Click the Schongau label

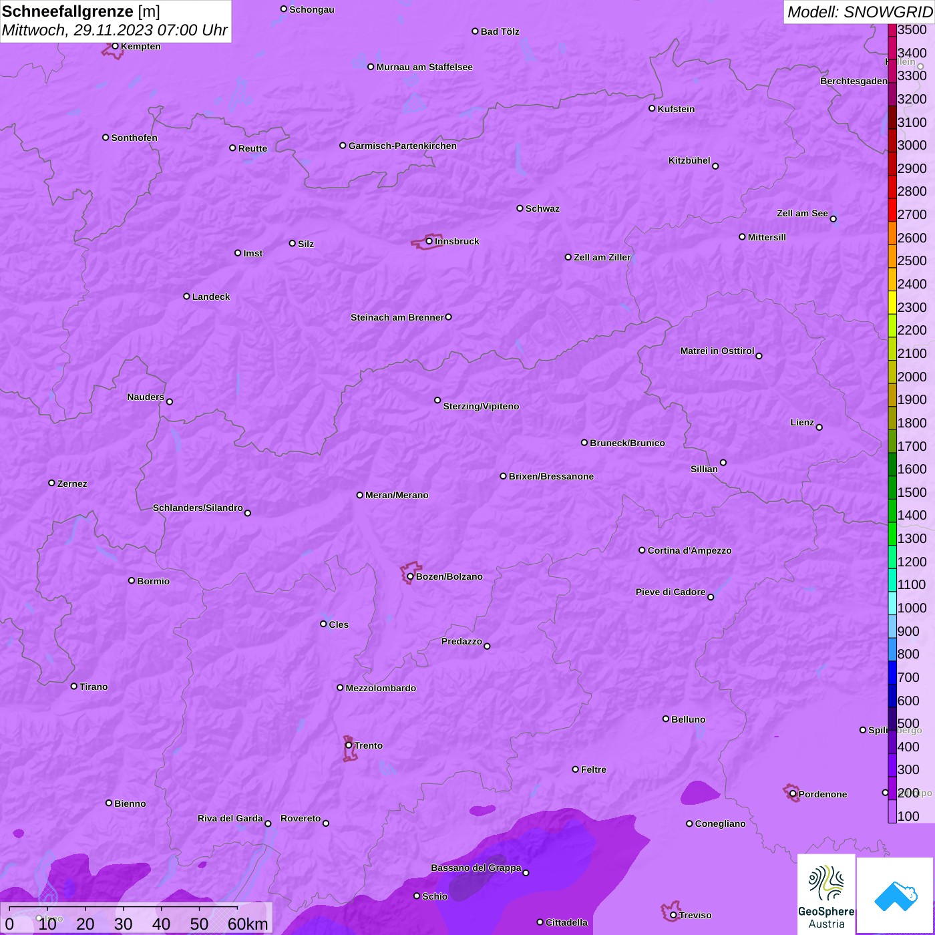(x=312, y=9)
